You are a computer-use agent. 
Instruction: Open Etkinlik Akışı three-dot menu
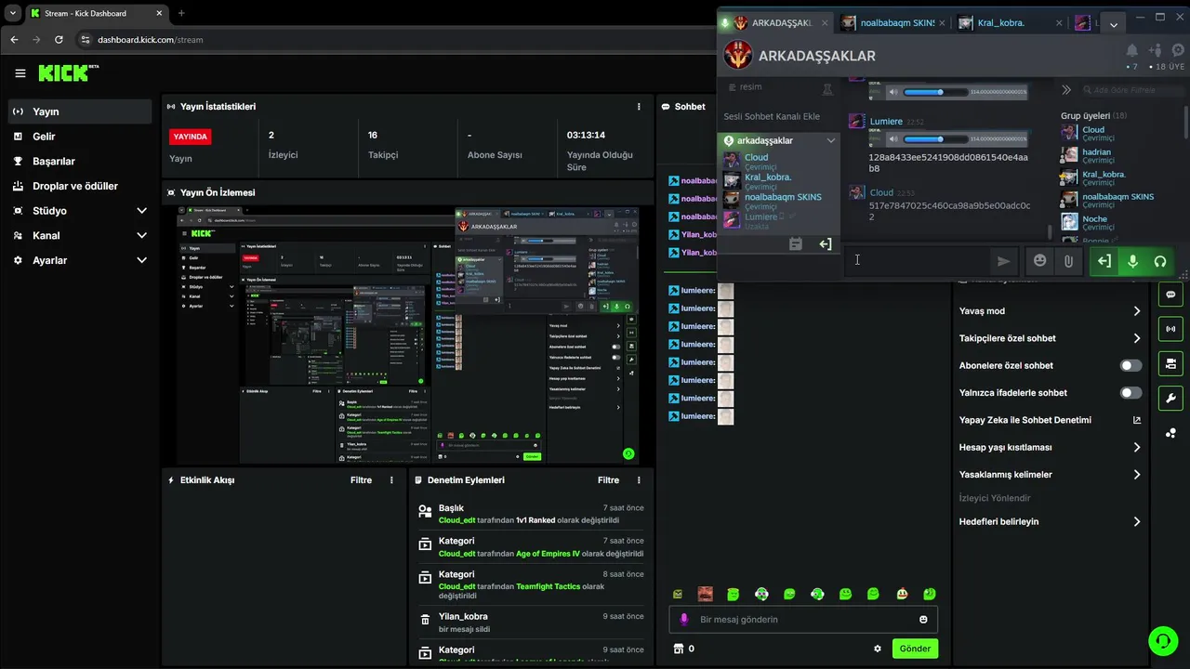[391, 480]
